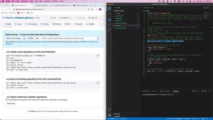Click the VS Code editor minimap
213x120 pixels.
[208, 15]
